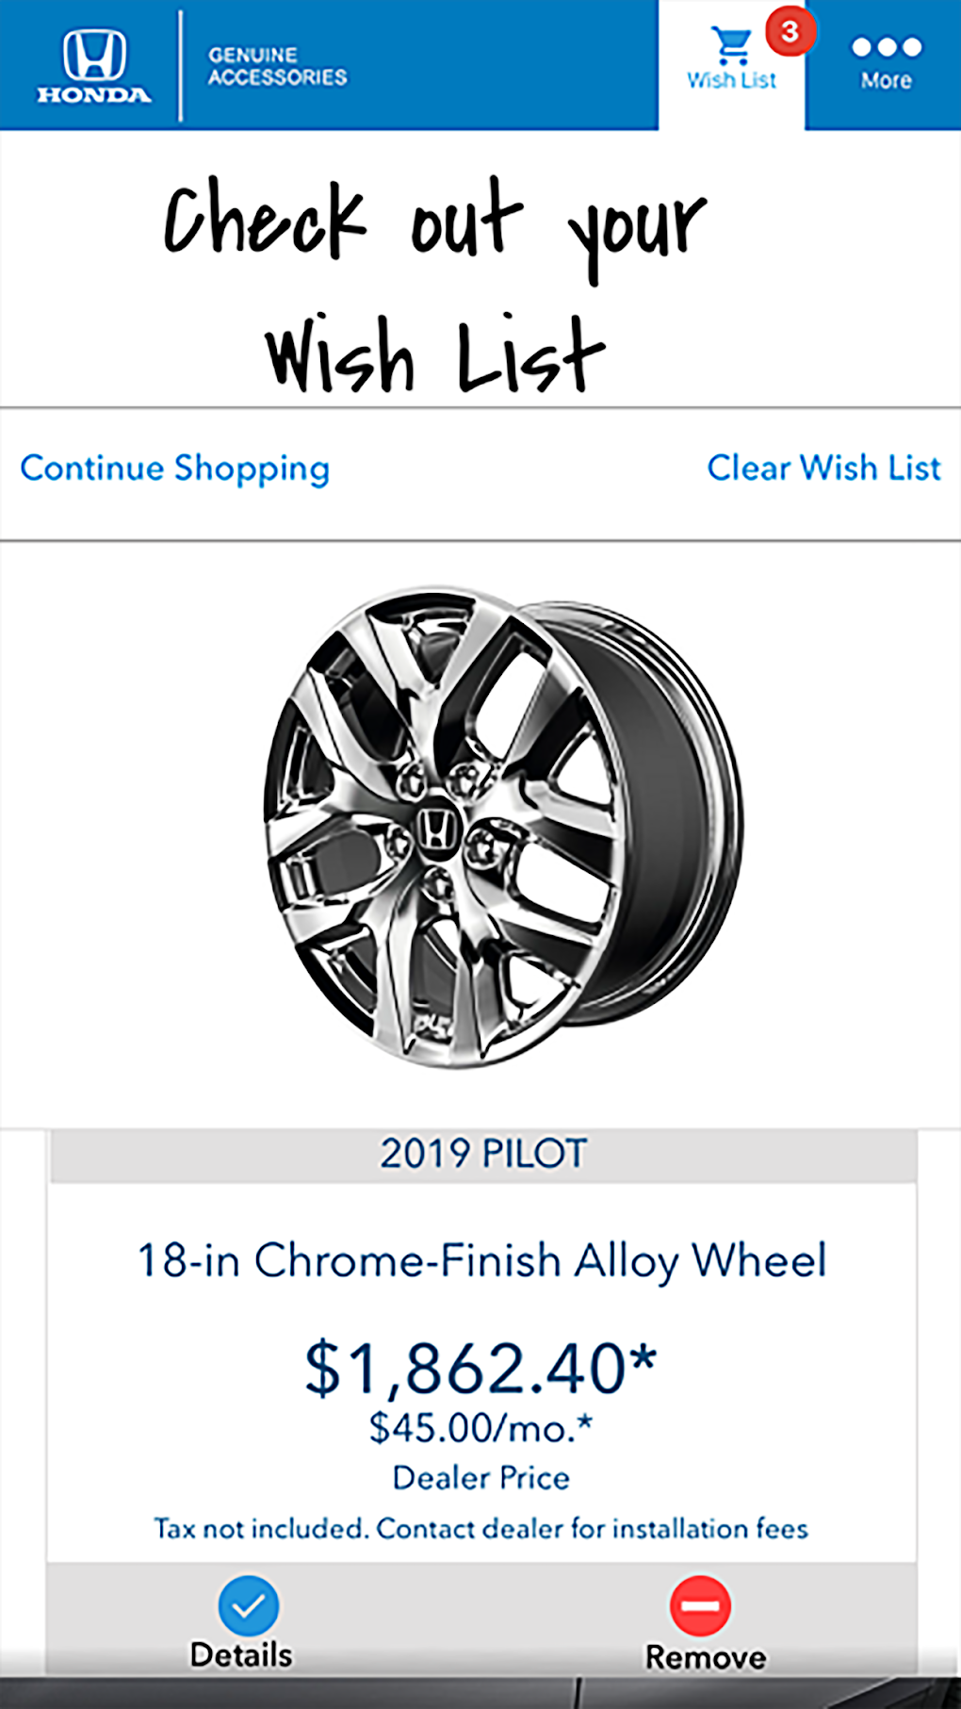This screenshot has height=1709, width=961.
Task: Click the Clear Wish List link
Action: click(823, 468)
